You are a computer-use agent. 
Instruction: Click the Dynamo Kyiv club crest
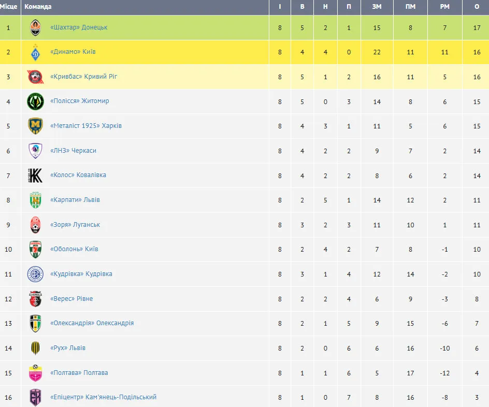pos(35,52)
